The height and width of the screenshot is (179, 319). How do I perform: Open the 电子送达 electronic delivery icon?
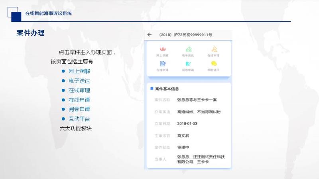pyautogui.click(x=188, y=49)
